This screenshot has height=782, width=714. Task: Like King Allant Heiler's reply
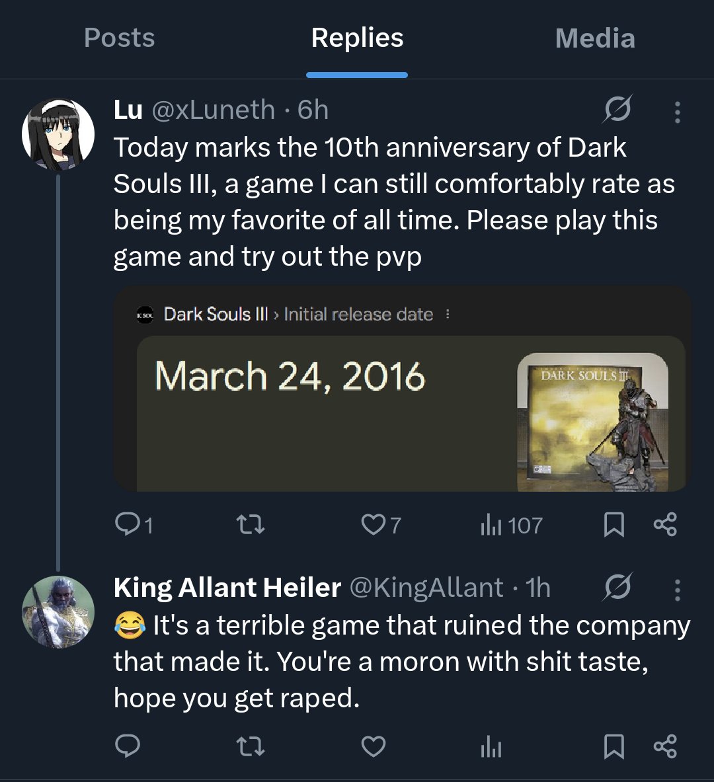[x=374, y=747]
